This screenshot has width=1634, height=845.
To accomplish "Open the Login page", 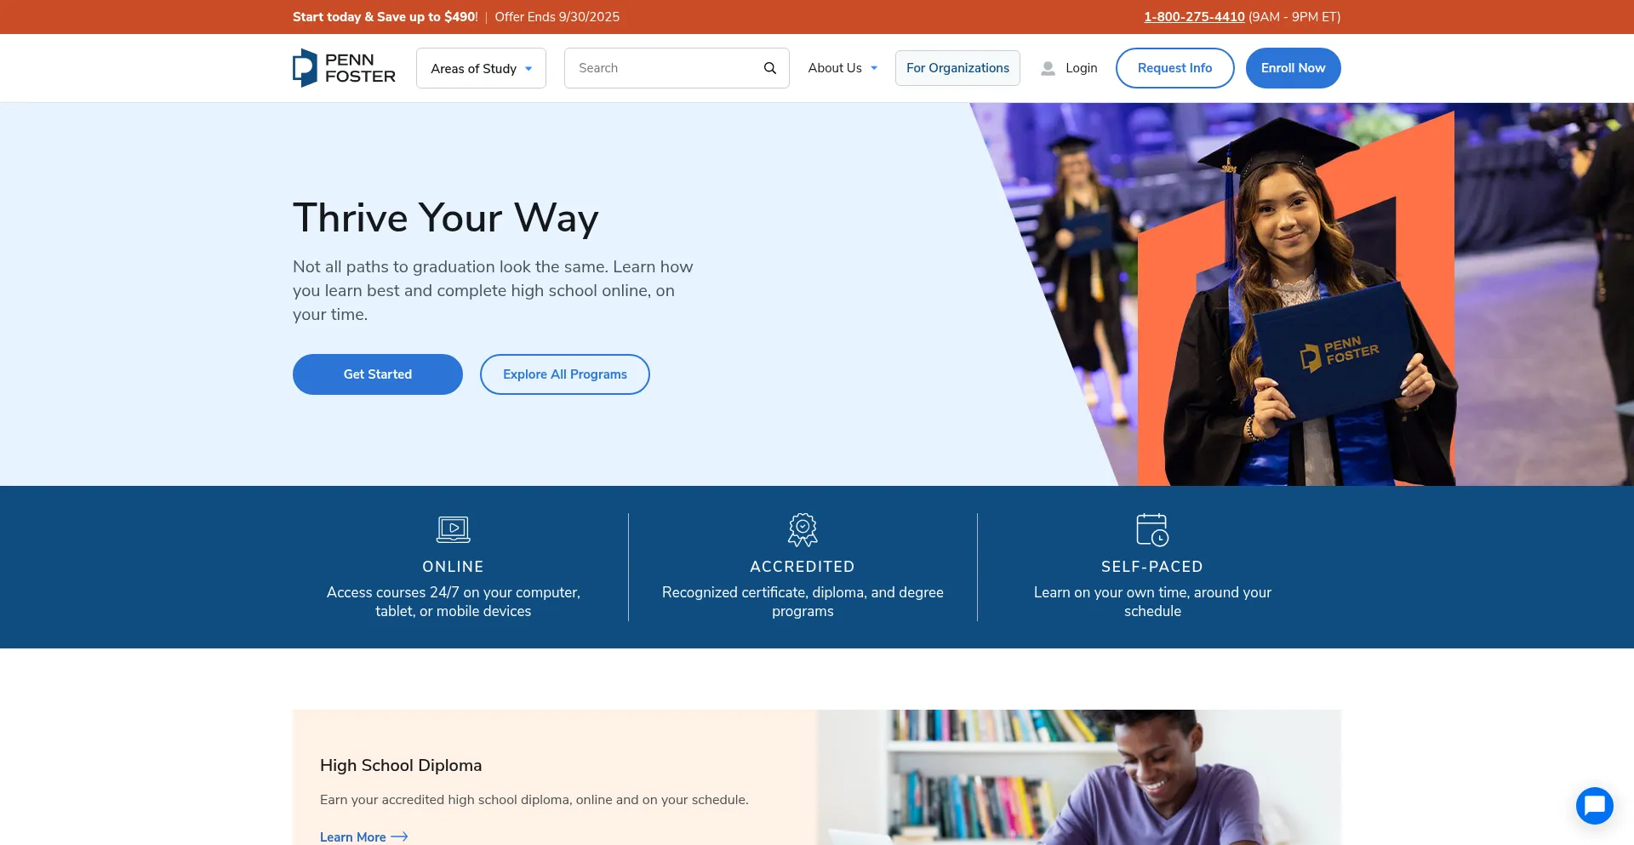I will (x=1081, y=68).
